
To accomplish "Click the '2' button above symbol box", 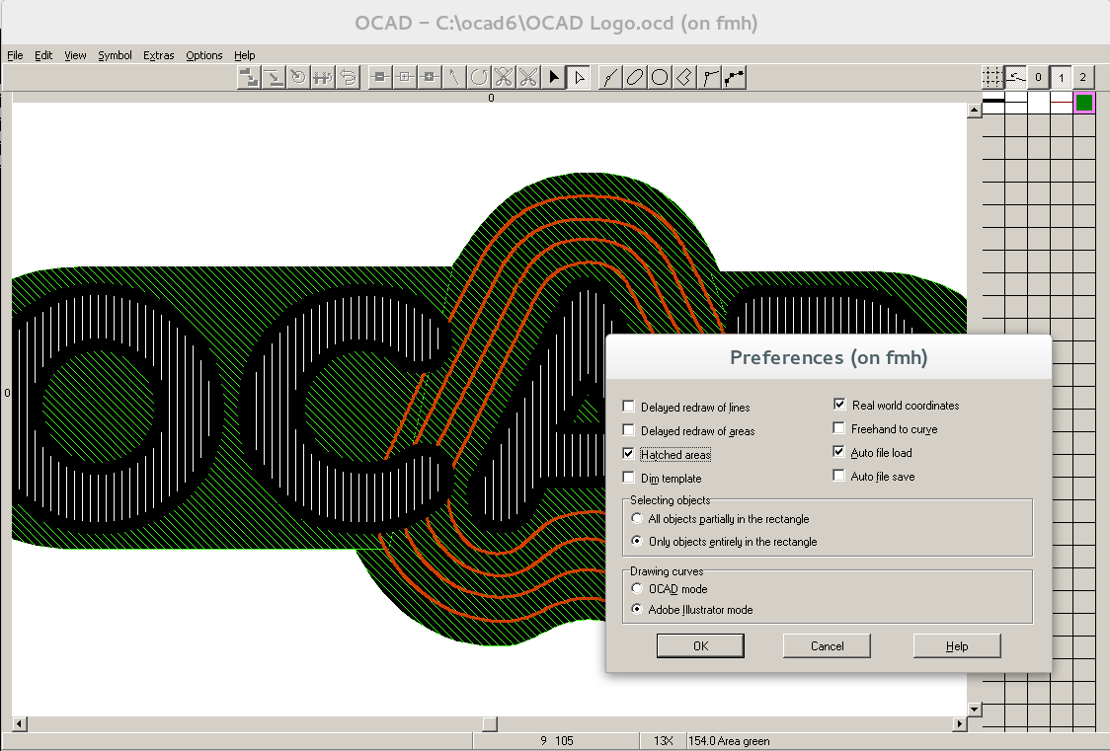I will (x=1083, y=77).
